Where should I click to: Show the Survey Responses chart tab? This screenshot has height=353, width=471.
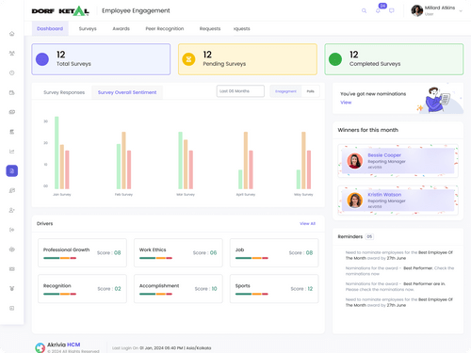[64, 92]
